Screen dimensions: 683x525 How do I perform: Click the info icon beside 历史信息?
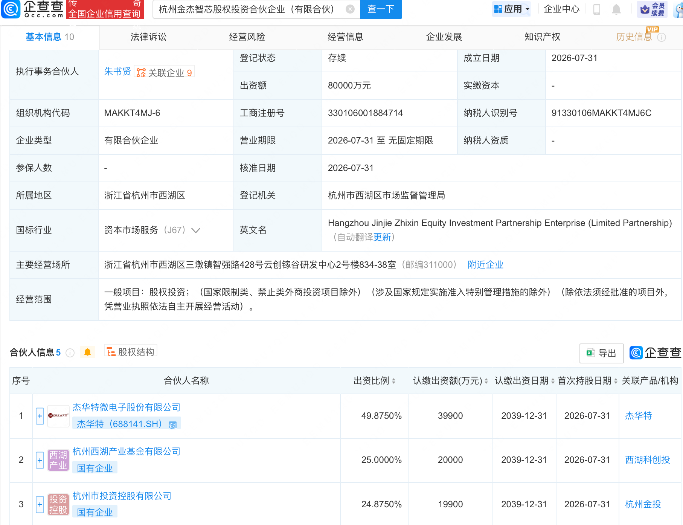662,37
